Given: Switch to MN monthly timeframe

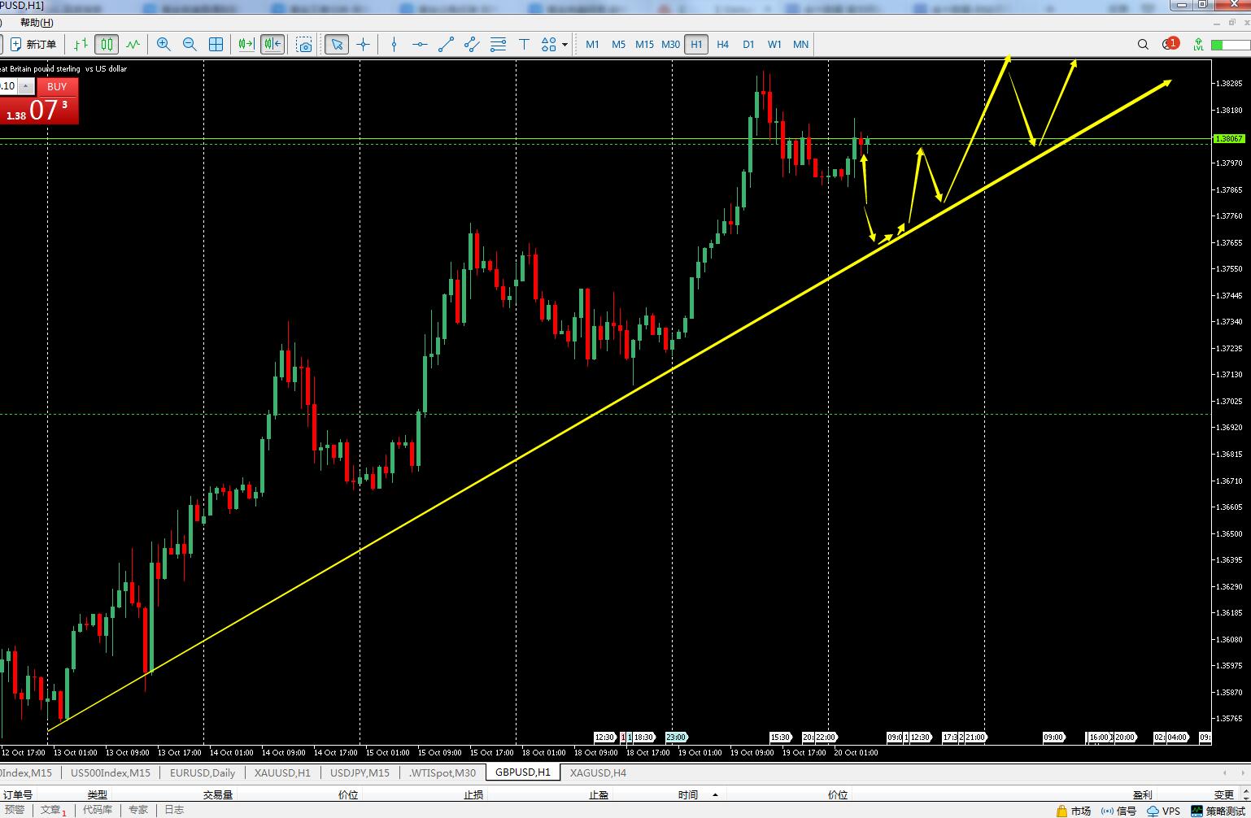Looking at the screenshot, I should coord(800,45).
